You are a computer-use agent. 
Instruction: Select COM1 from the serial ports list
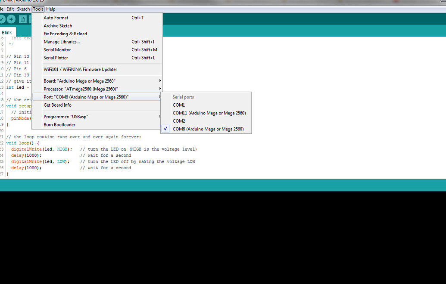point(179,105)
